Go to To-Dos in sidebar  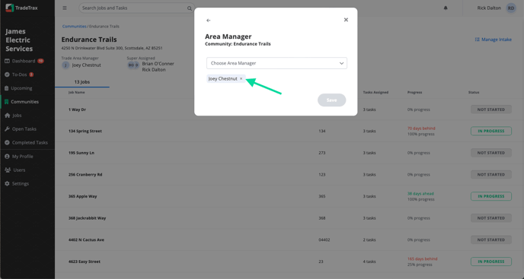point(19,75)
